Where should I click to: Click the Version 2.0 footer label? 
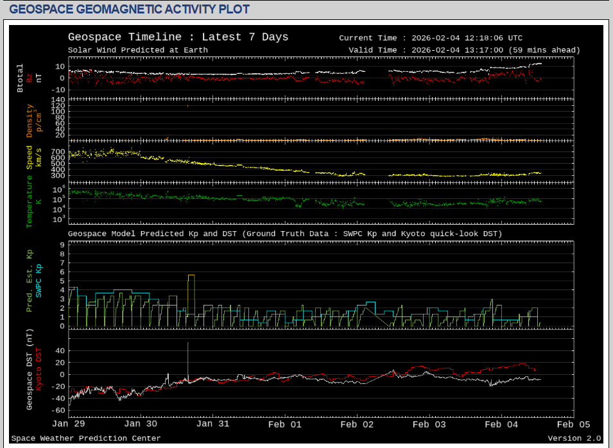(x=574, y=438)
